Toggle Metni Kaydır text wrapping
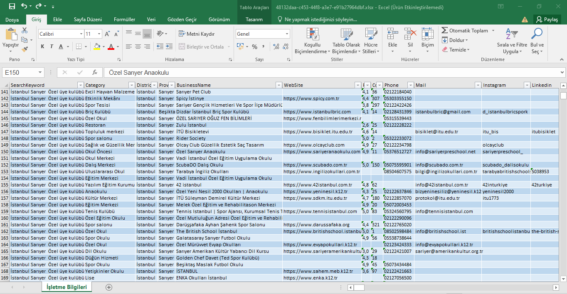The height and width of the screenshot is (294, 567). 197,34
